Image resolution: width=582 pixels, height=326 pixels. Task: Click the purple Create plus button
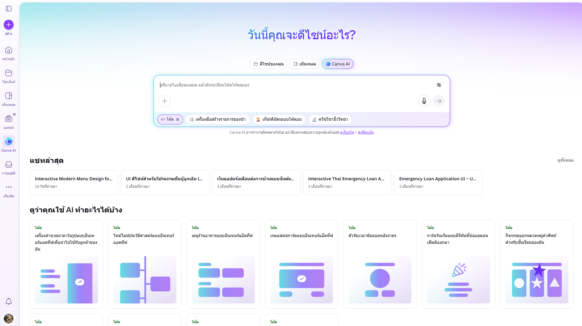point(9,25)
